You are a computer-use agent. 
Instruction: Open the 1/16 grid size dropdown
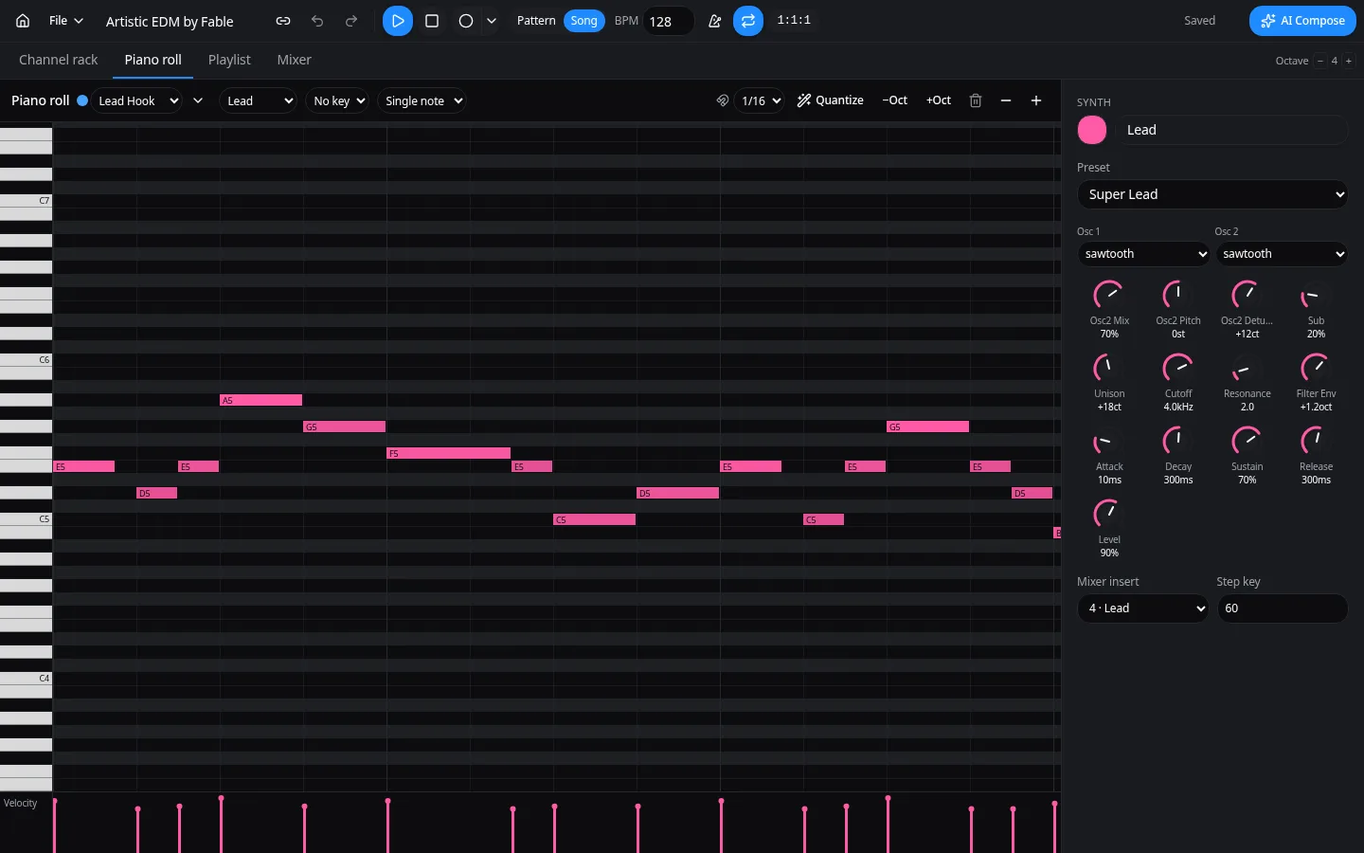pos(760,100)
